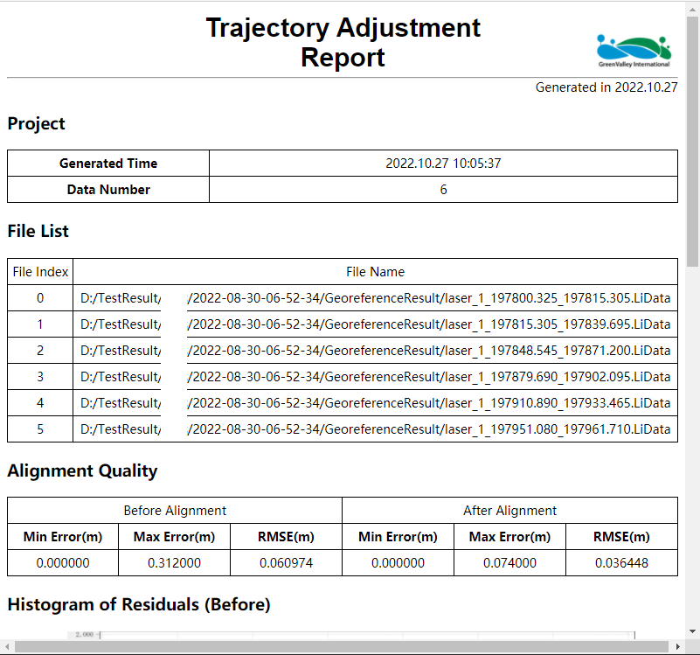The image size is (700, 655).
Task: Click file index 3 cell
Action: pyautogui.click(x=40, y=377)
